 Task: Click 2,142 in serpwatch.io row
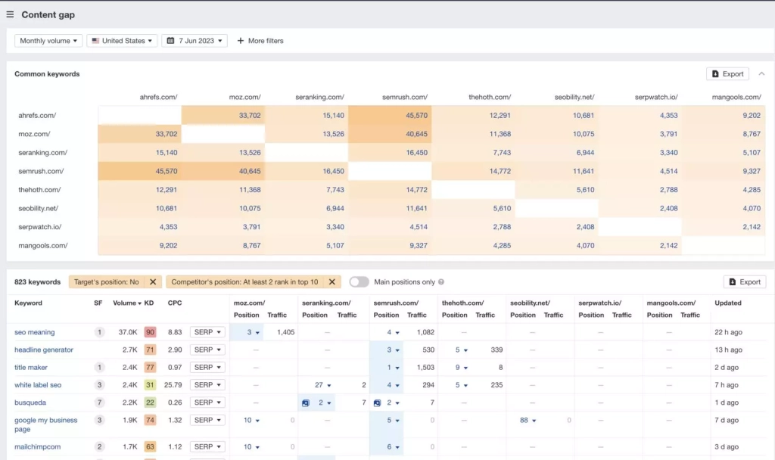(x=752, y=227)
